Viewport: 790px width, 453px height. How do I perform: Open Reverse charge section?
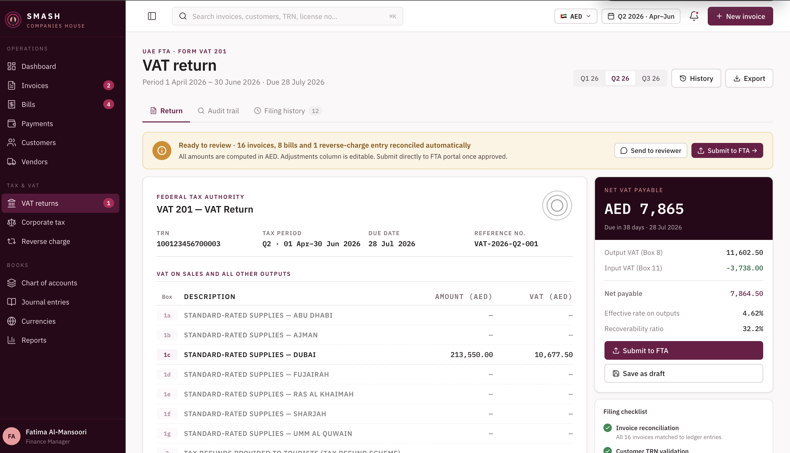60,241
